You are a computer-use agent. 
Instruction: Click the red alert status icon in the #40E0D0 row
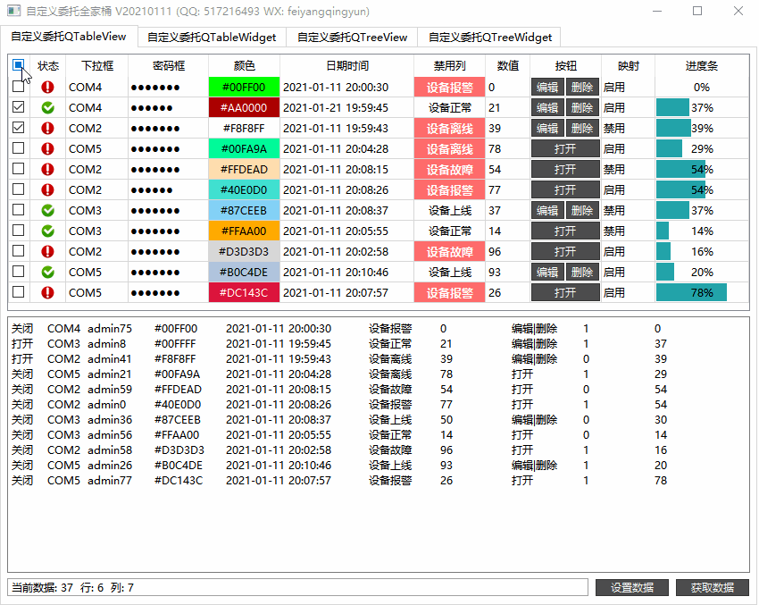(x=47, y=189)
